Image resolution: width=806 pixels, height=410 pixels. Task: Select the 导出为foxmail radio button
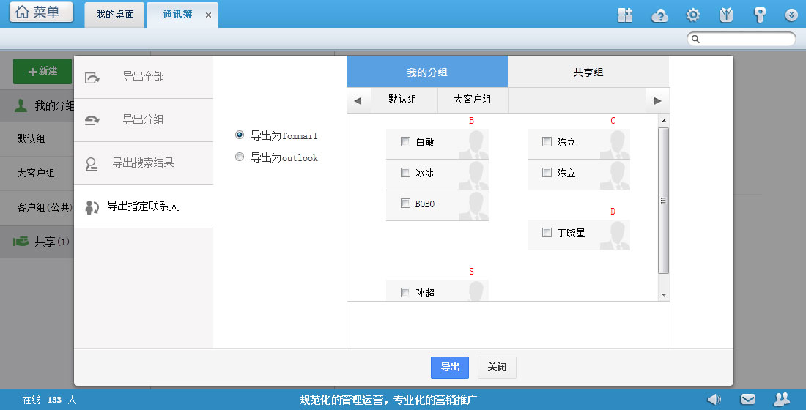click(x=240, y=135)
